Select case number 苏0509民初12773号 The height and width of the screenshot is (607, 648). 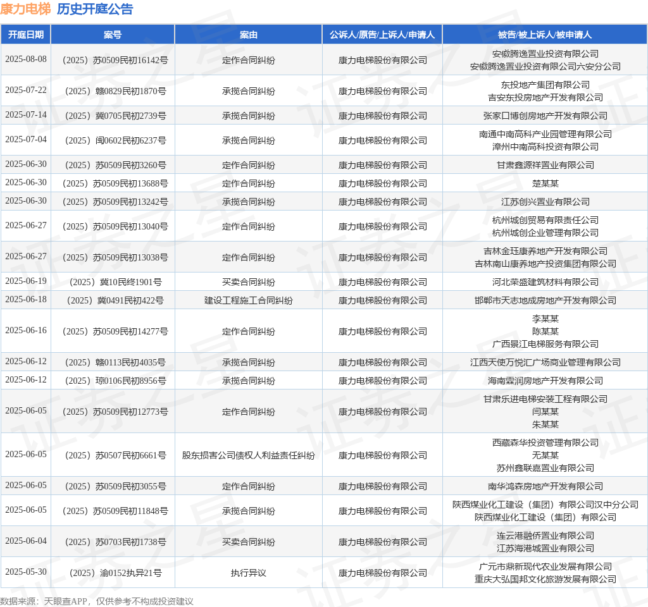pyautogui.click(x=115, y=412)
